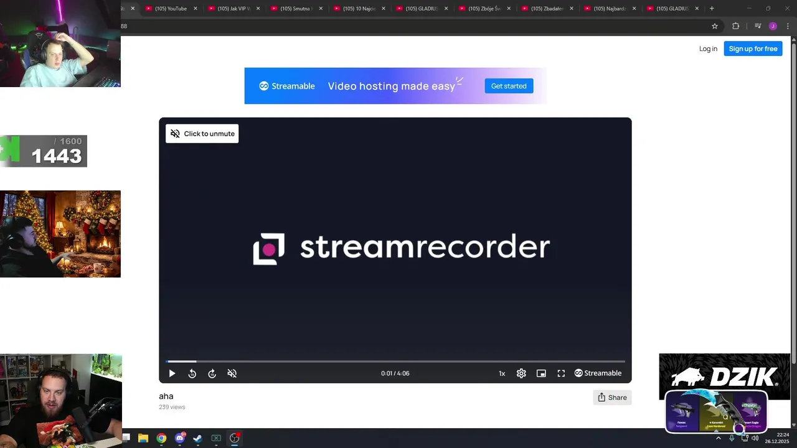Open the Chrome three-dot menu
797x448 pixels.
788,26
